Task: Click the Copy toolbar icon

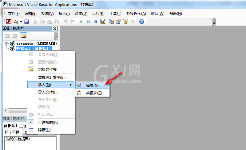Action: [42, 22]
